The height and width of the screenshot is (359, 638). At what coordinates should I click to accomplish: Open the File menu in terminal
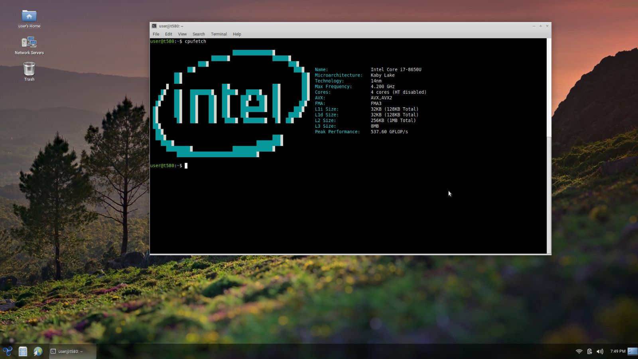(x=156, y=34)
